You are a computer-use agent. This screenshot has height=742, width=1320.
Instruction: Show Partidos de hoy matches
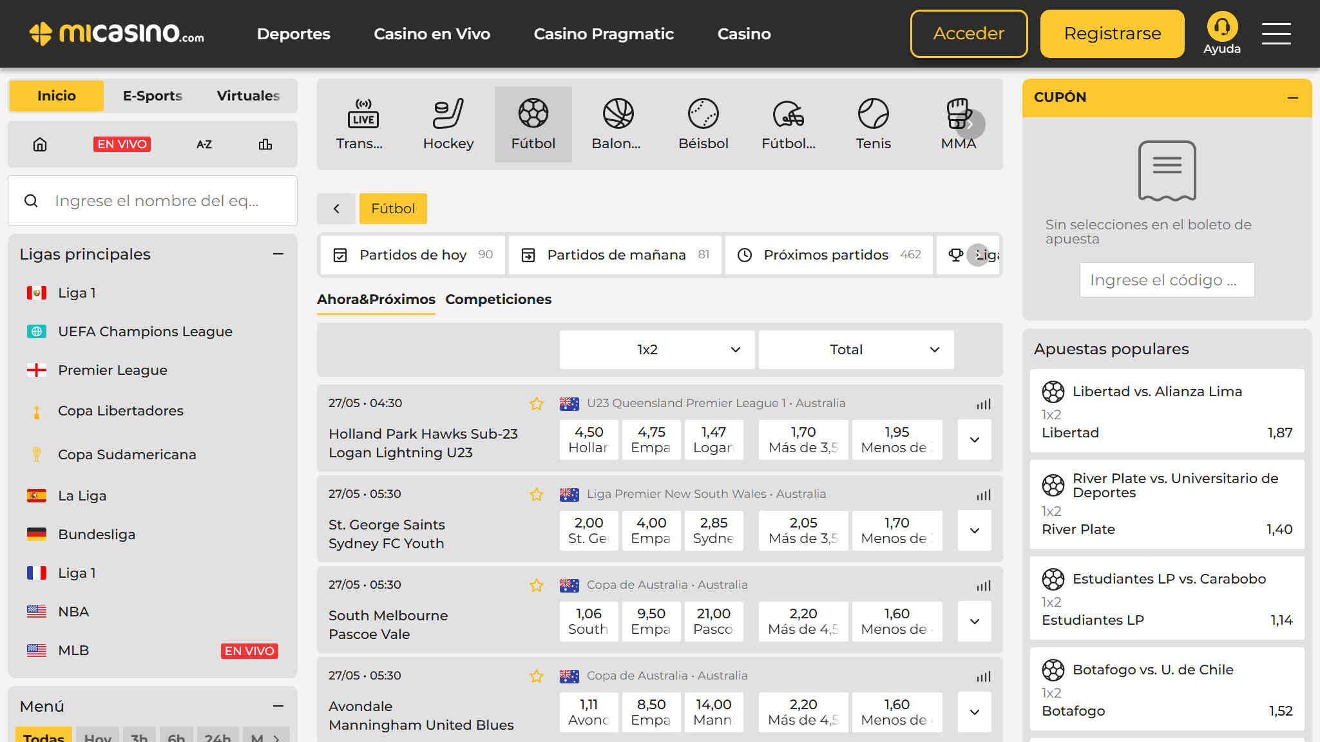click(413, 255)
